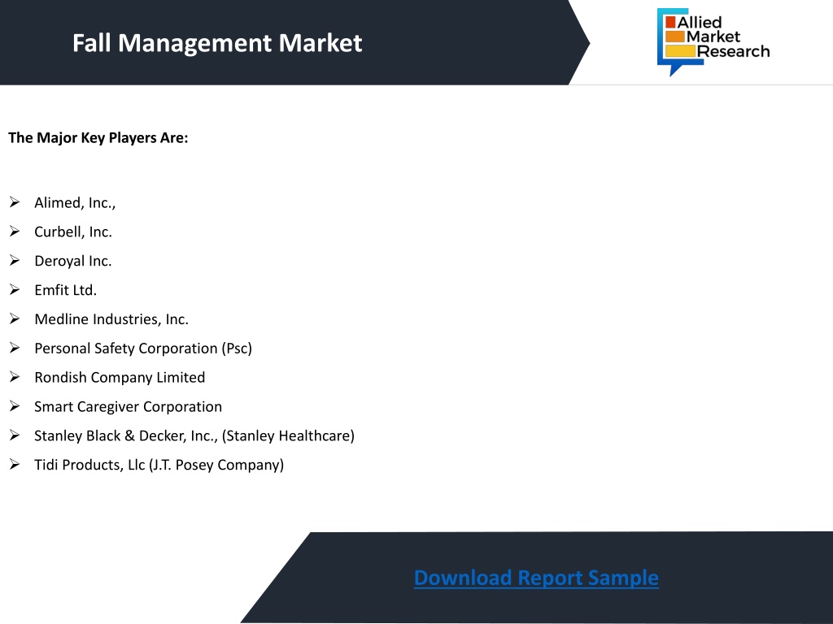This screenshot has width=833, height=624.
Task: Select 'Personal Safety Corporation (Psc)' entry
Action: 143,349
